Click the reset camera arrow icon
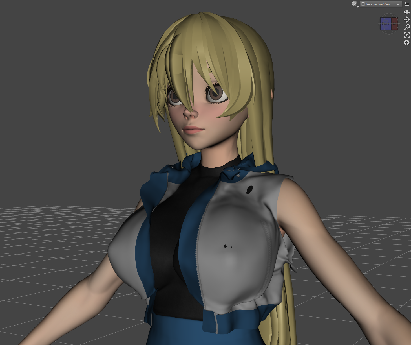 point(407,42)
